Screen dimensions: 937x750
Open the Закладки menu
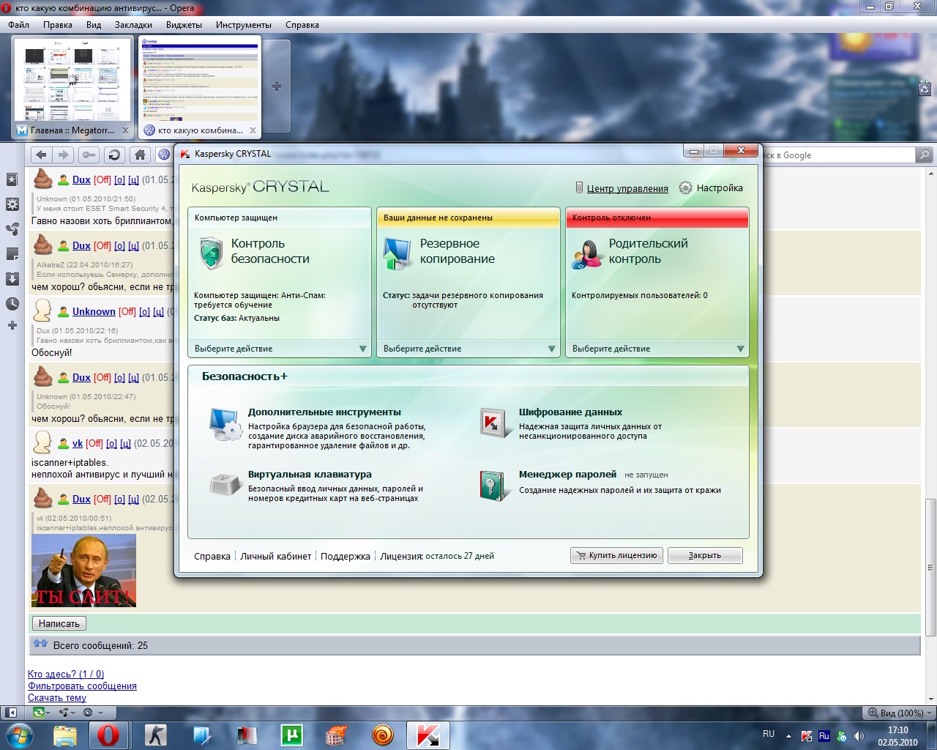pos(133,25)
